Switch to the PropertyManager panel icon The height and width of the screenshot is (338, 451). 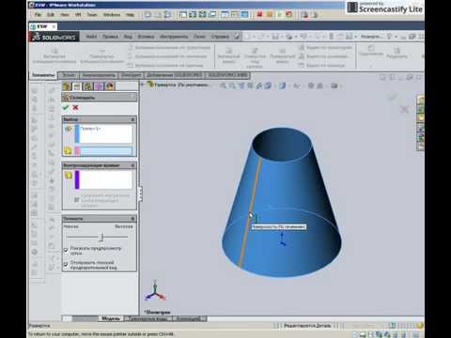77,86
